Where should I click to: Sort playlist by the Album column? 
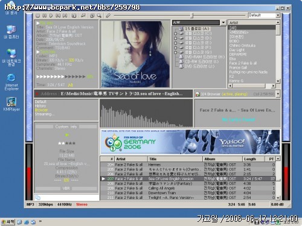222,159
